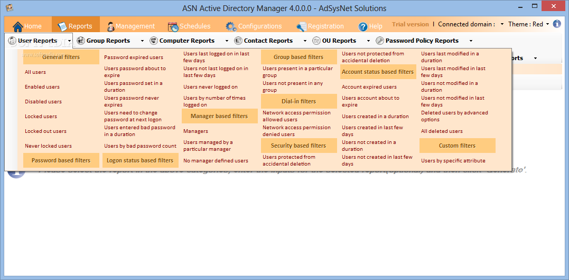Image resolution: width=569 pixels, height=280 pixels.
Task: Select the All users report
Action: click(x=35, y=72)
